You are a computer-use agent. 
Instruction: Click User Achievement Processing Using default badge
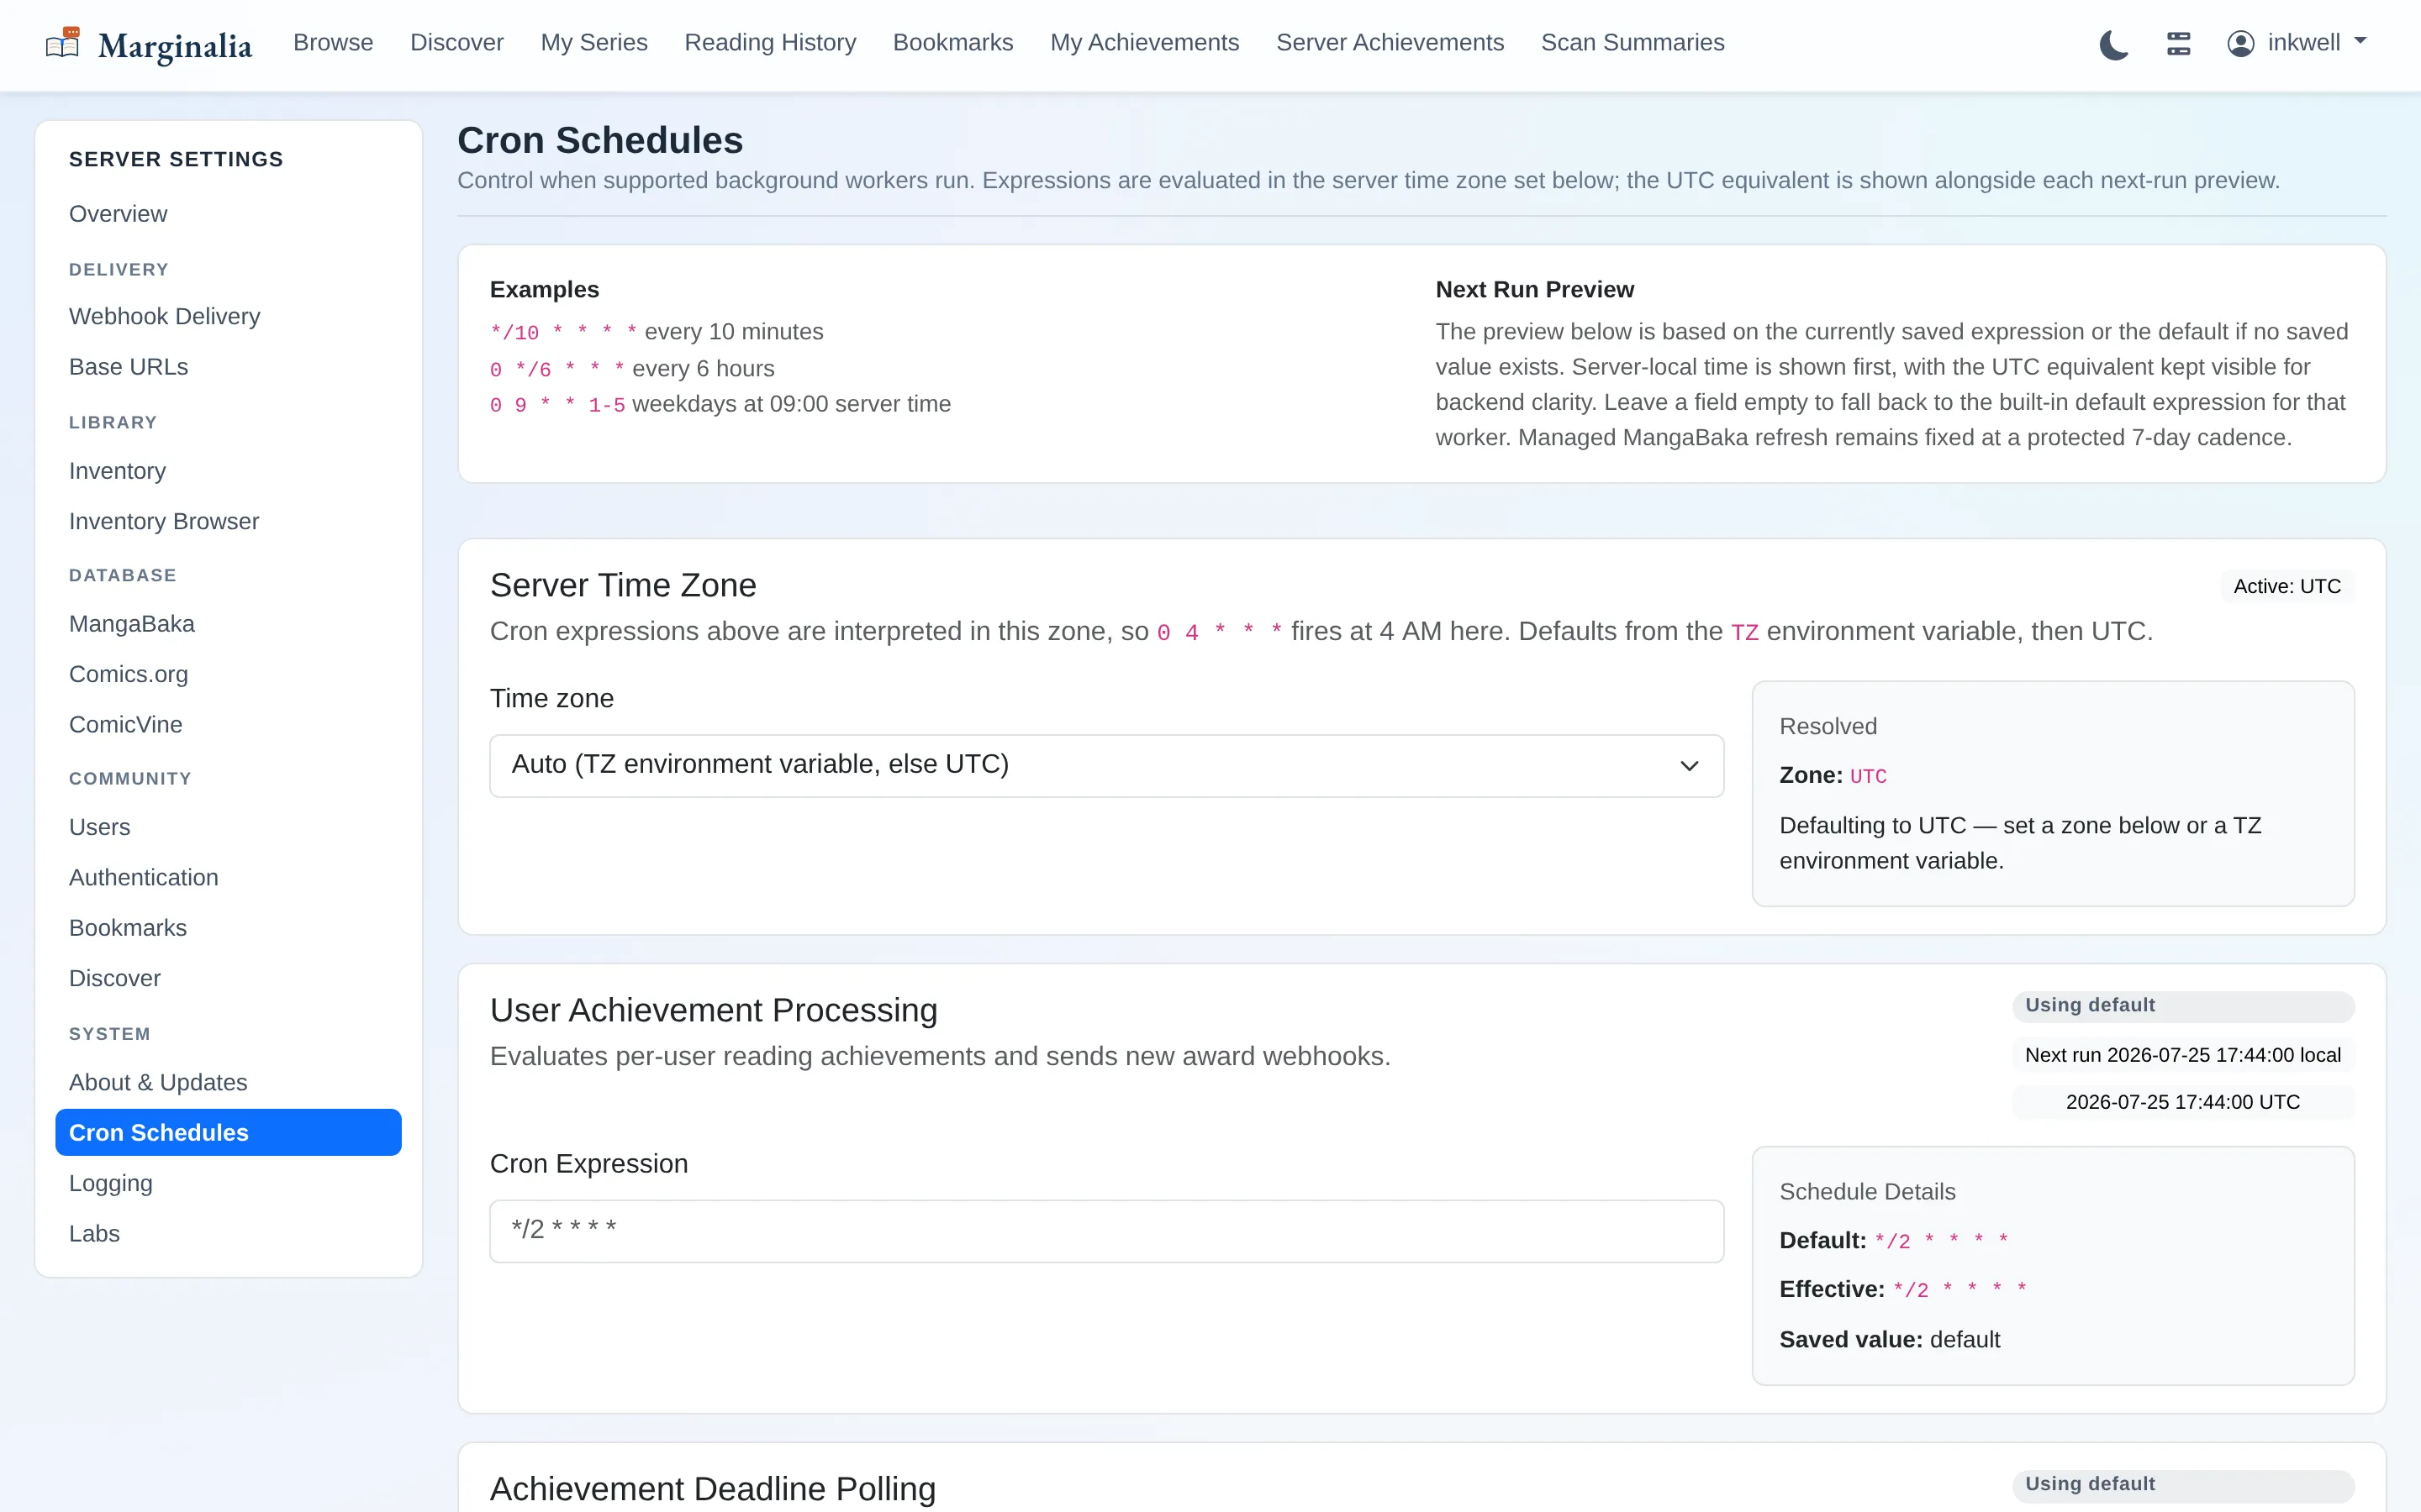tap(2183, 1006)
